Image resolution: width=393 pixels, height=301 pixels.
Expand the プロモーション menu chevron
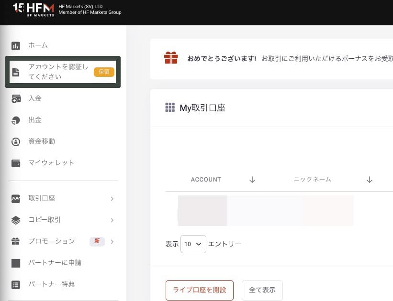tap(112, 242)
